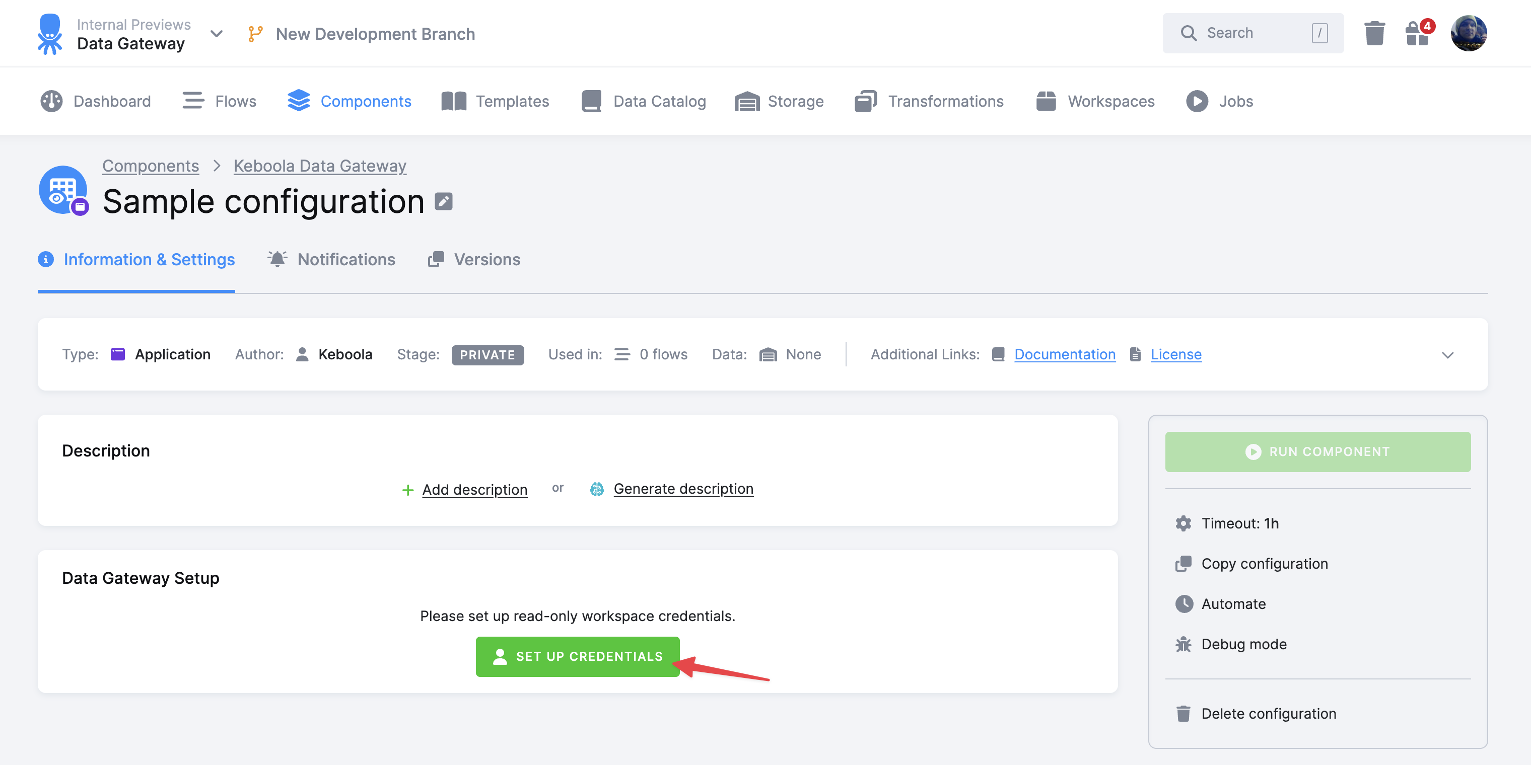Expand the additional details chevron on info bar
Screen dimensions: 1531x765
[x=1448, y=355]
